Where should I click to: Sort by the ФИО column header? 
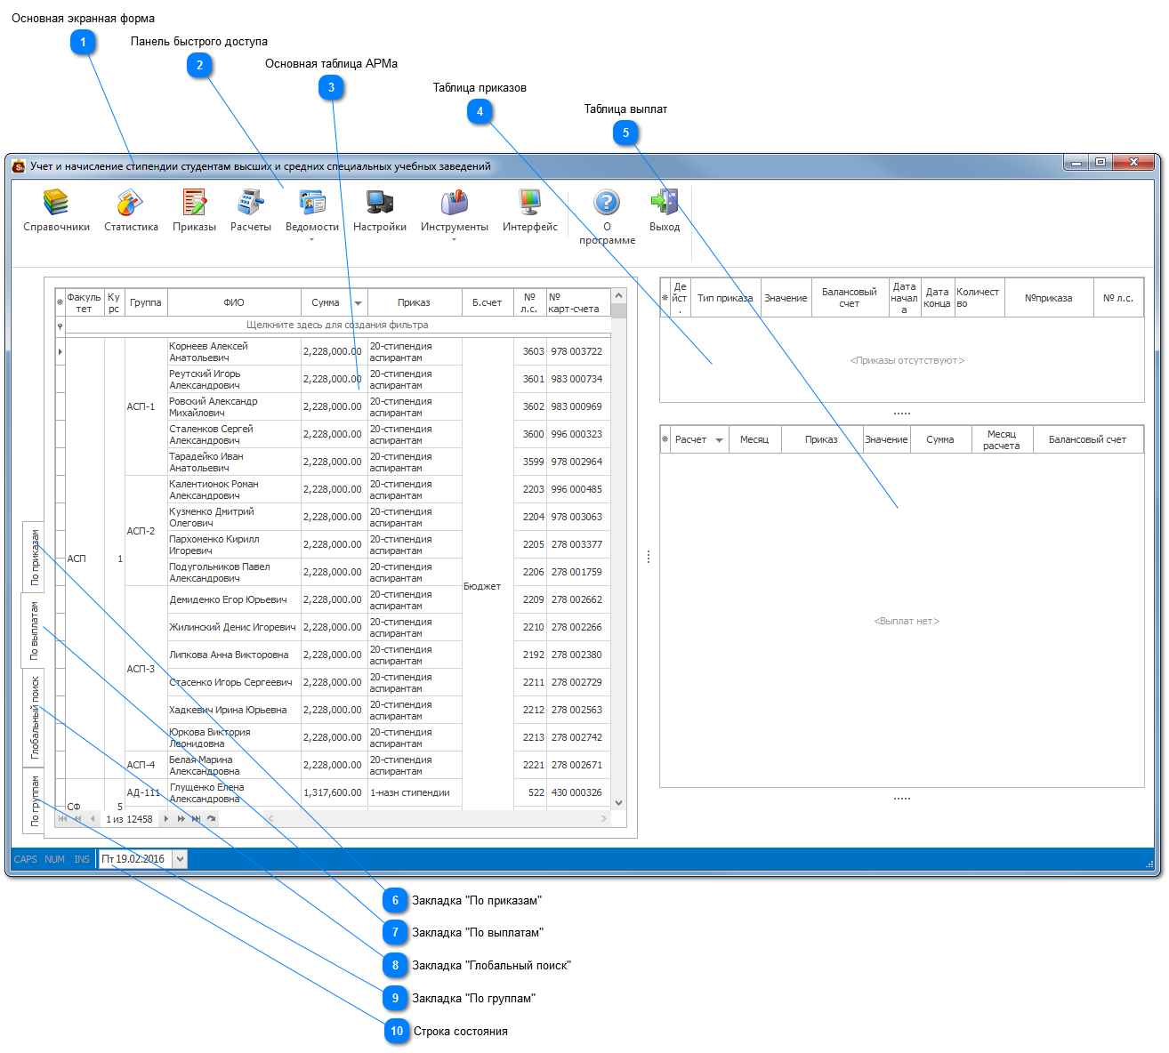pyautogui.click(x=234, y=302)
